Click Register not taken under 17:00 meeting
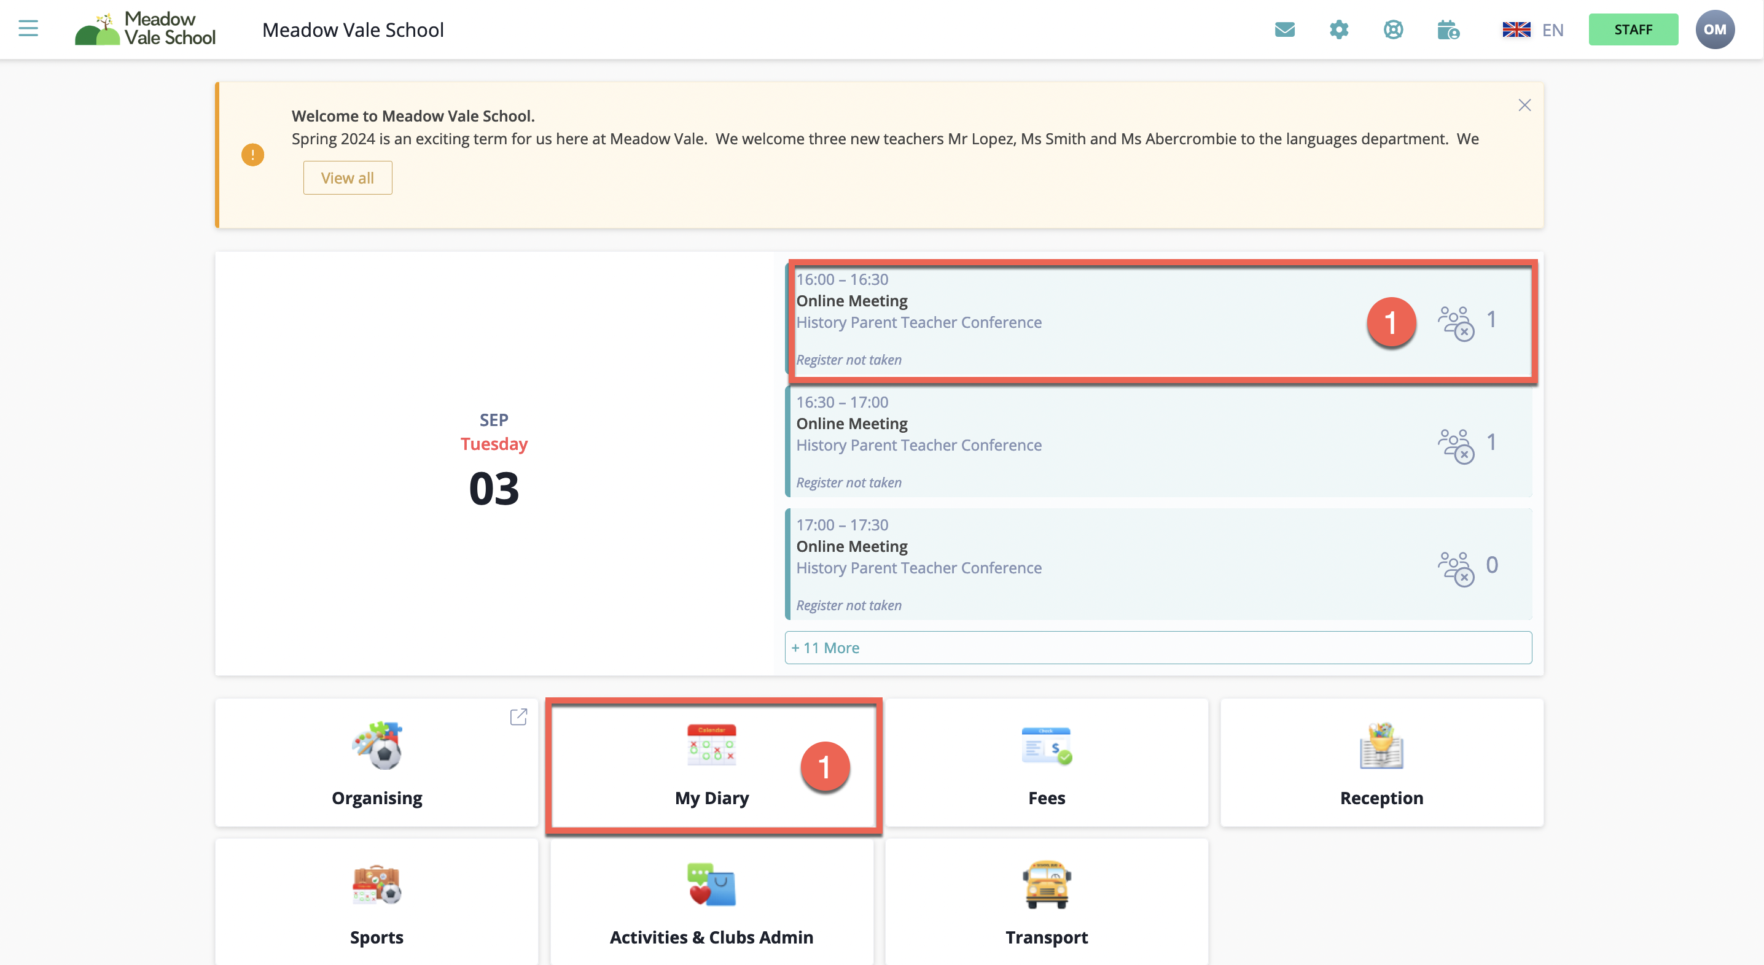Image resolution: width=1764 pixels, height=965 pixels. point(848,605)
